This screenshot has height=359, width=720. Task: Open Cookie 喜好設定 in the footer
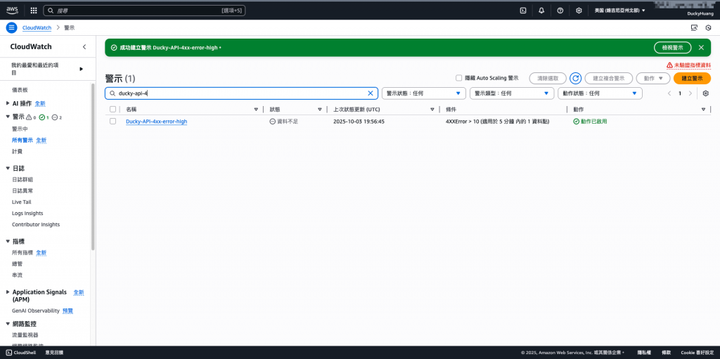(697, 353)
